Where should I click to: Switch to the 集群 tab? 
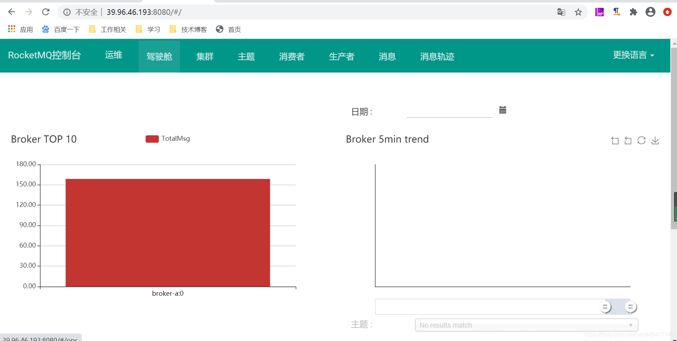pyautogui.click(x=205, y=56)
